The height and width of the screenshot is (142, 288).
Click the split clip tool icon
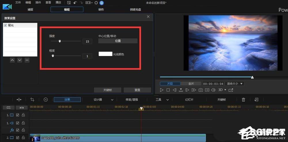[19, 99]
